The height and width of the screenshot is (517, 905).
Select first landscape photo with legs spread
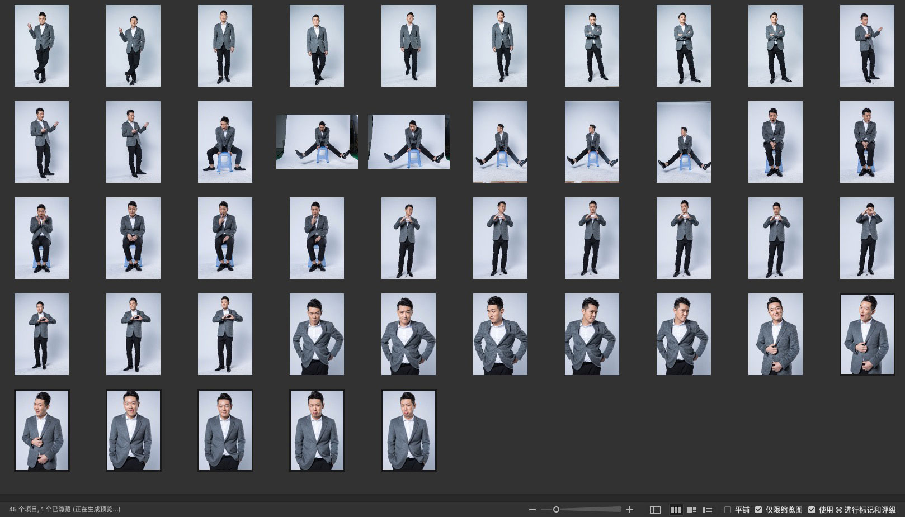tap(317, 142)
